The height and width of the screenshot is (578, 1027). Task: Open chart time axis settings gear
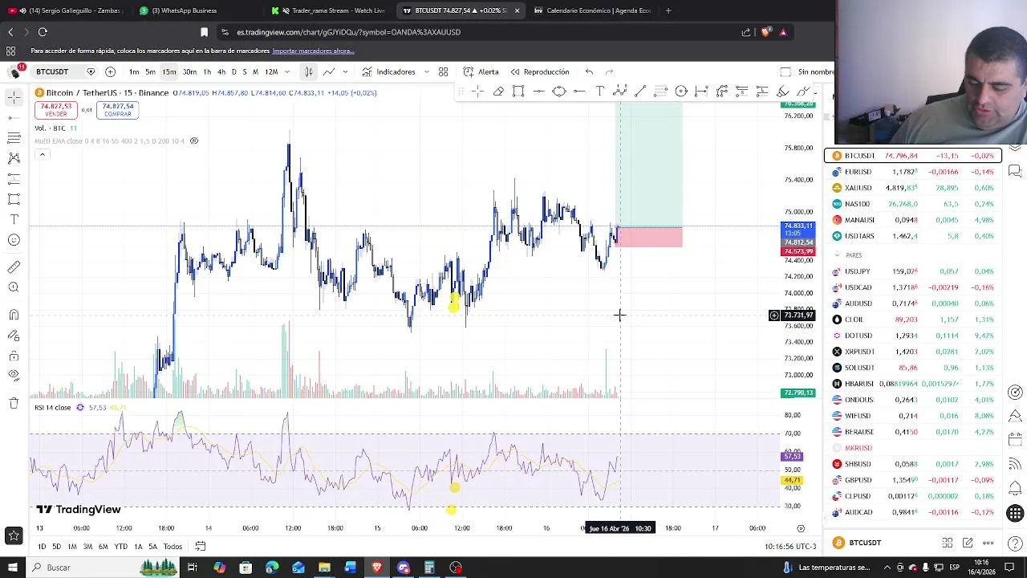(800, 528)
